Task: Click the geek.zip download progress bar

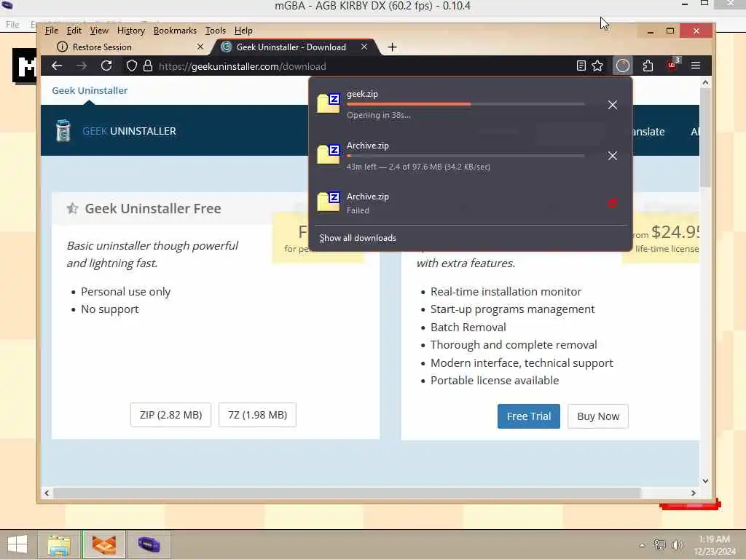Action: pyautogui.click(x=466, y=103)
